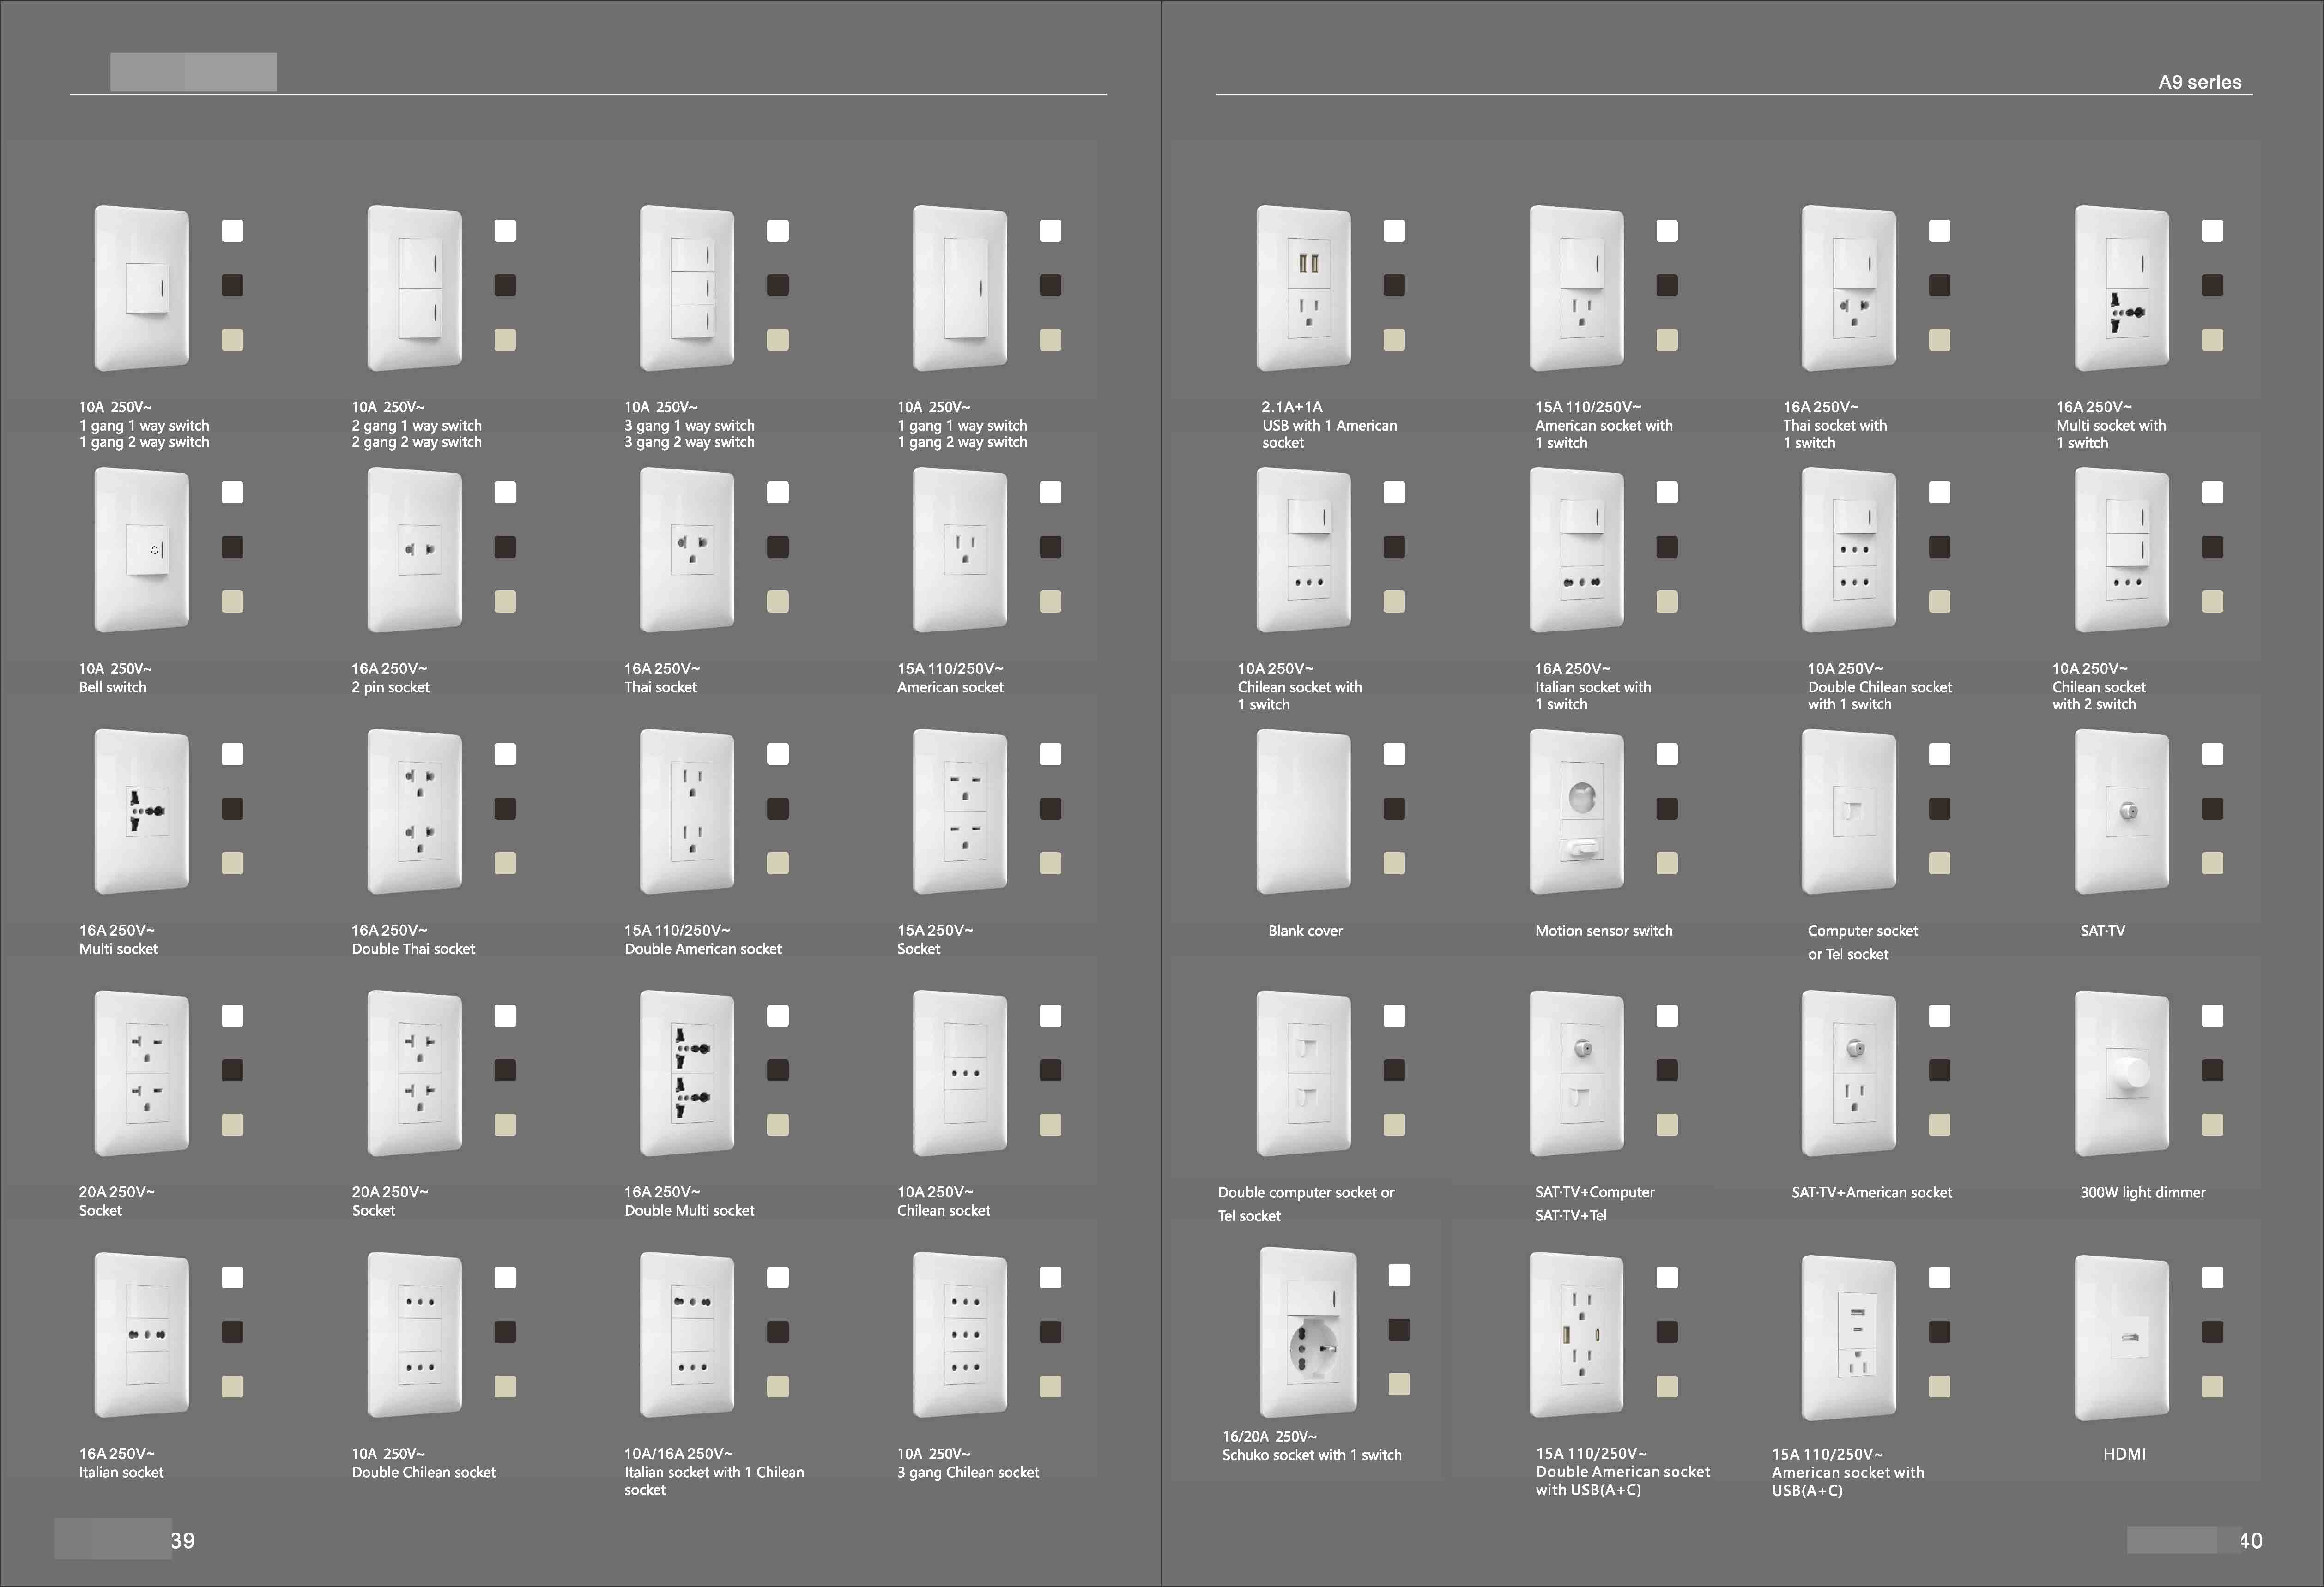Select the SAT·TV+Computer product image
The height and width of the screenshot is (1587, 2324).
(x=1576, y=1073)
